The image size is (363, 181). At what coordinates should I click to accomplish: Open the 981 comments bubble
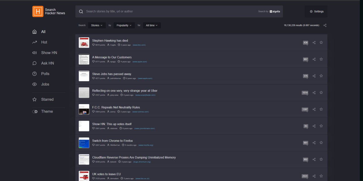coord(305,143)
